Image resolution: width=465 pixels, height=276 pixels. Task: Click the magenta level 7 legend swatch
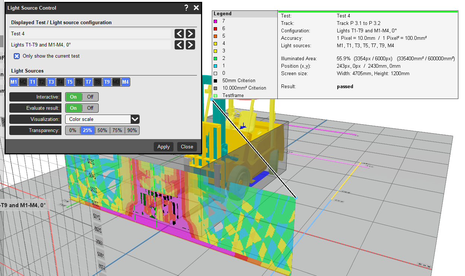tap(216, 21)
